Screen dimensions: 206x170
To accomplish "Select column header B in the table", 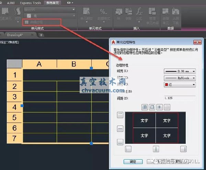I will click(74, 64).
